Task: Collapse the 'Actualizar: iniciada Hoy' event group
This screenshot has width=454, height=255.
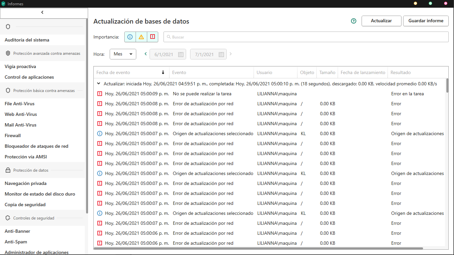Action: click(x=99, y=84)
